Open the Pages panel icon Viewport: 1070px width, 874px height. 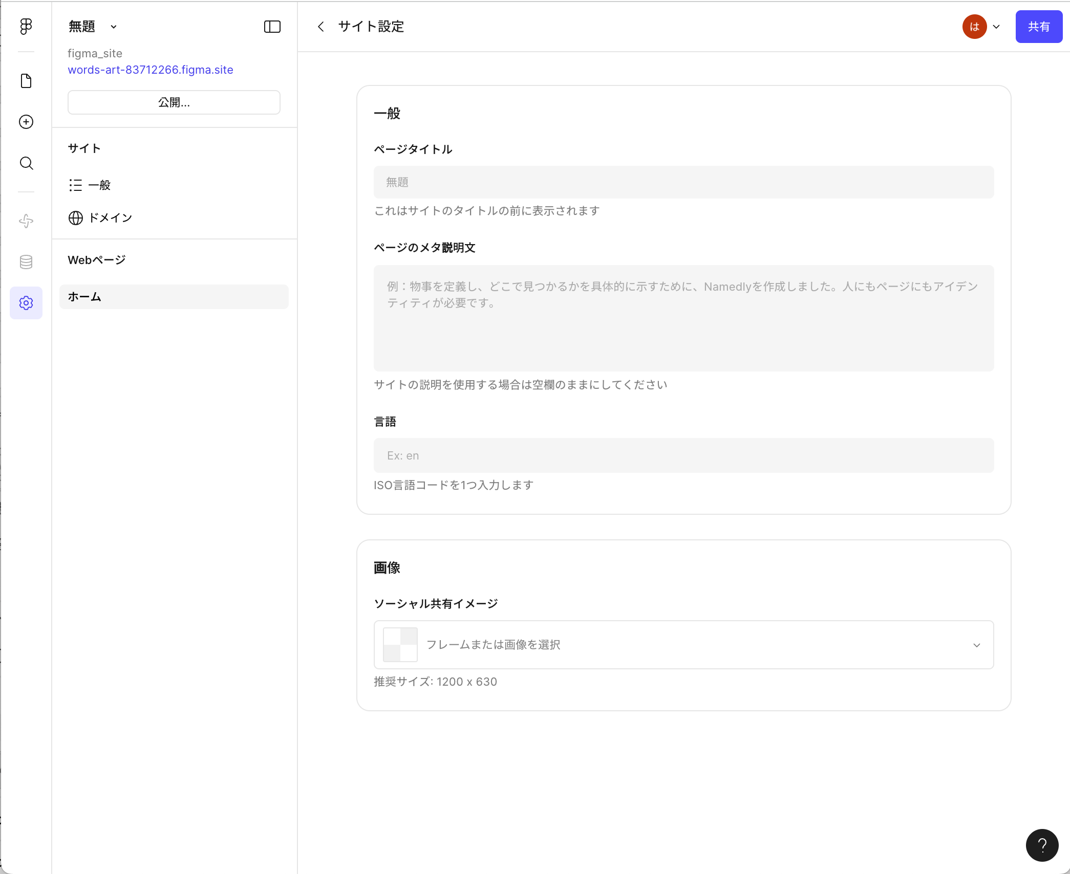(26, 81)
